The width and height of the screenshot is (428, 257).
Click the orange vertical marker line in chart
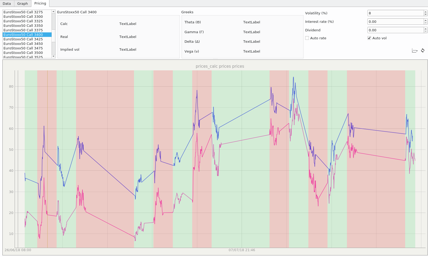(x=47, y=159)
